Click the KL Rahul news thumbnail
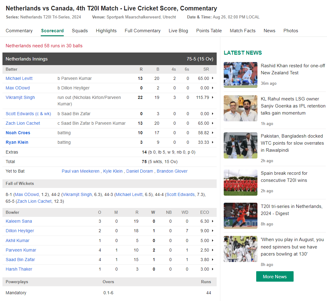The height and width of the screenshot is (301, 327). click(x=240, y=108)
